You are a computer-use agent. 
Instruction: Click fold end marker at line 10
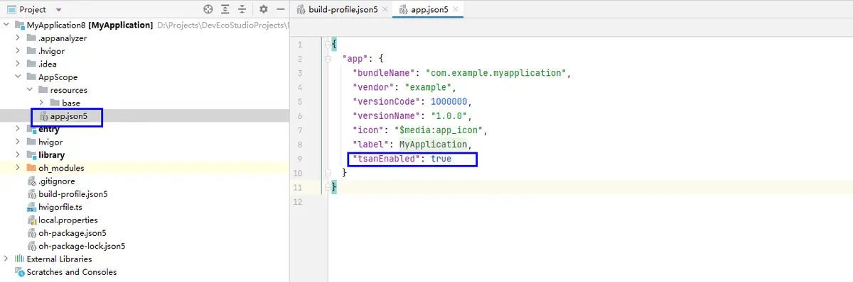(x=328, y=173)
